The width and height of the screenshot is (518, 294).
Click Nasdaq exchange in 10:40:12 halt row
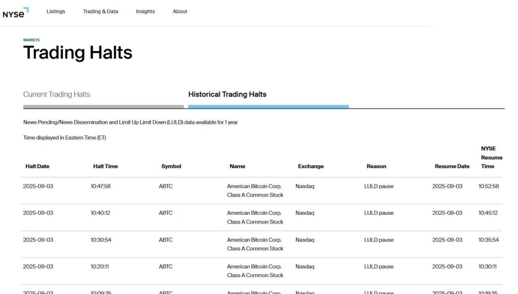(305, 213)
